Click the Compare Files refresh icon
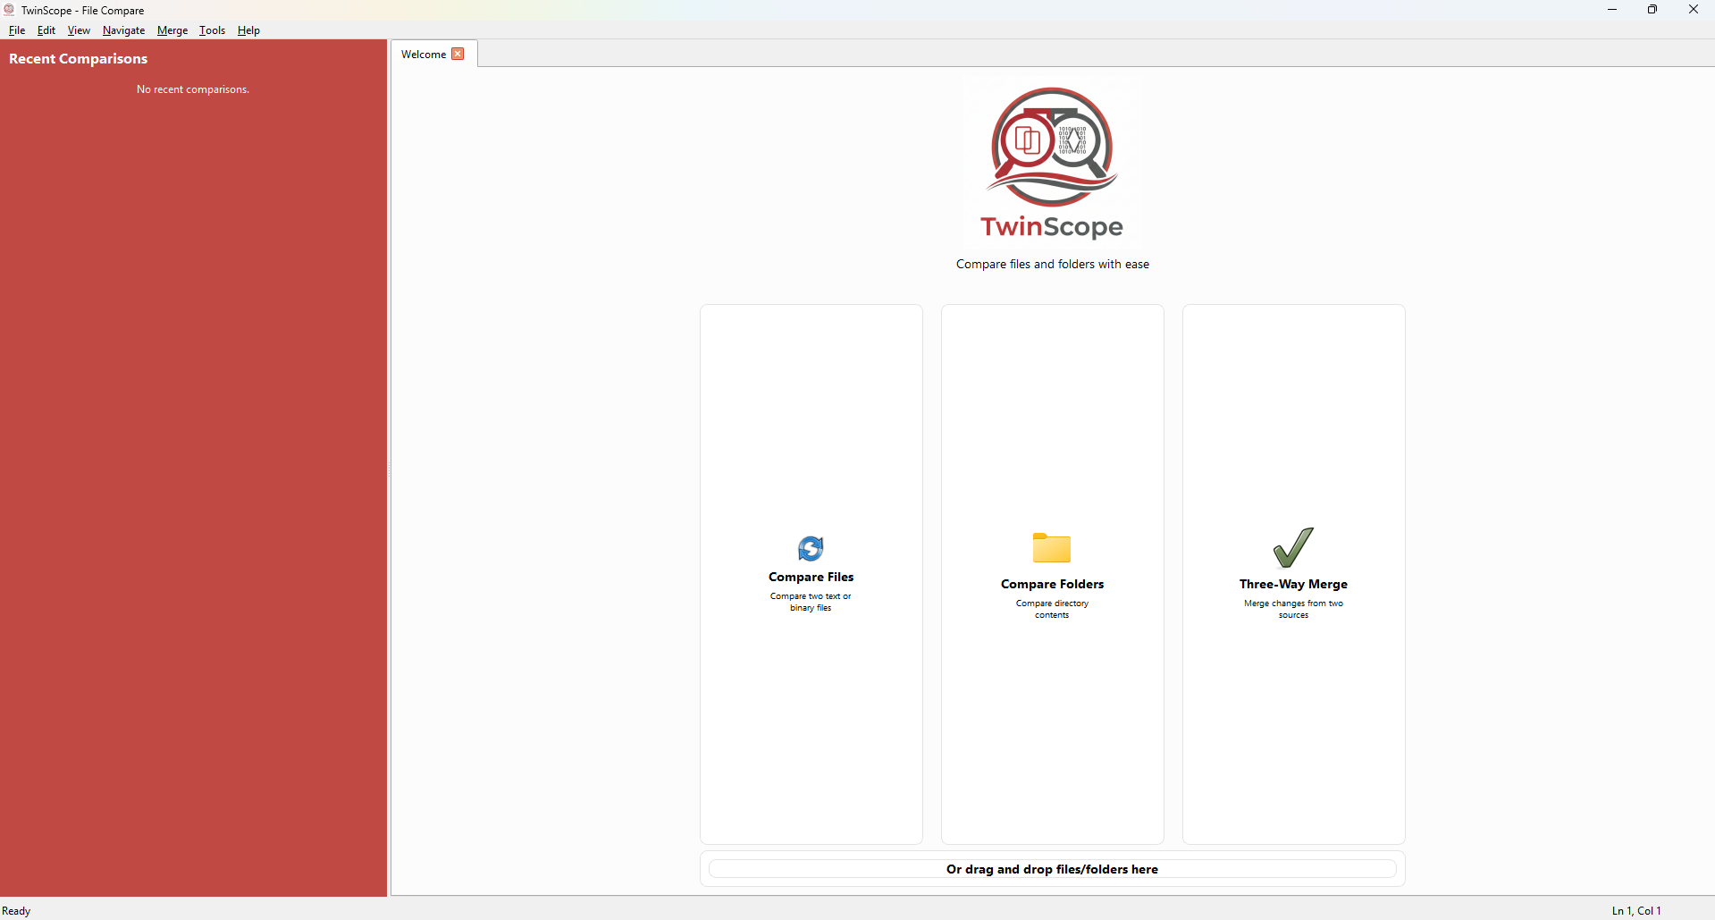The width and height of the screenshot is (1715, 920). (x=811, y=548)
